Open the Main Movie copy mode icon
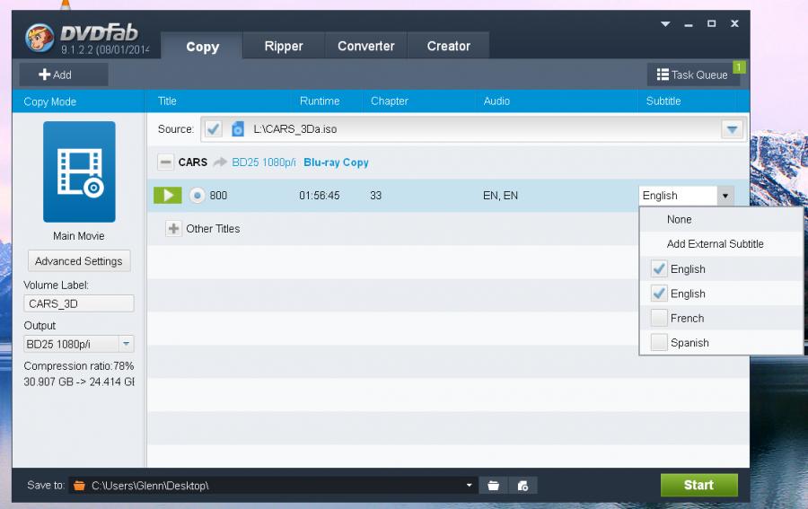This screenshot has height=509, width=808. coord(79,171)
